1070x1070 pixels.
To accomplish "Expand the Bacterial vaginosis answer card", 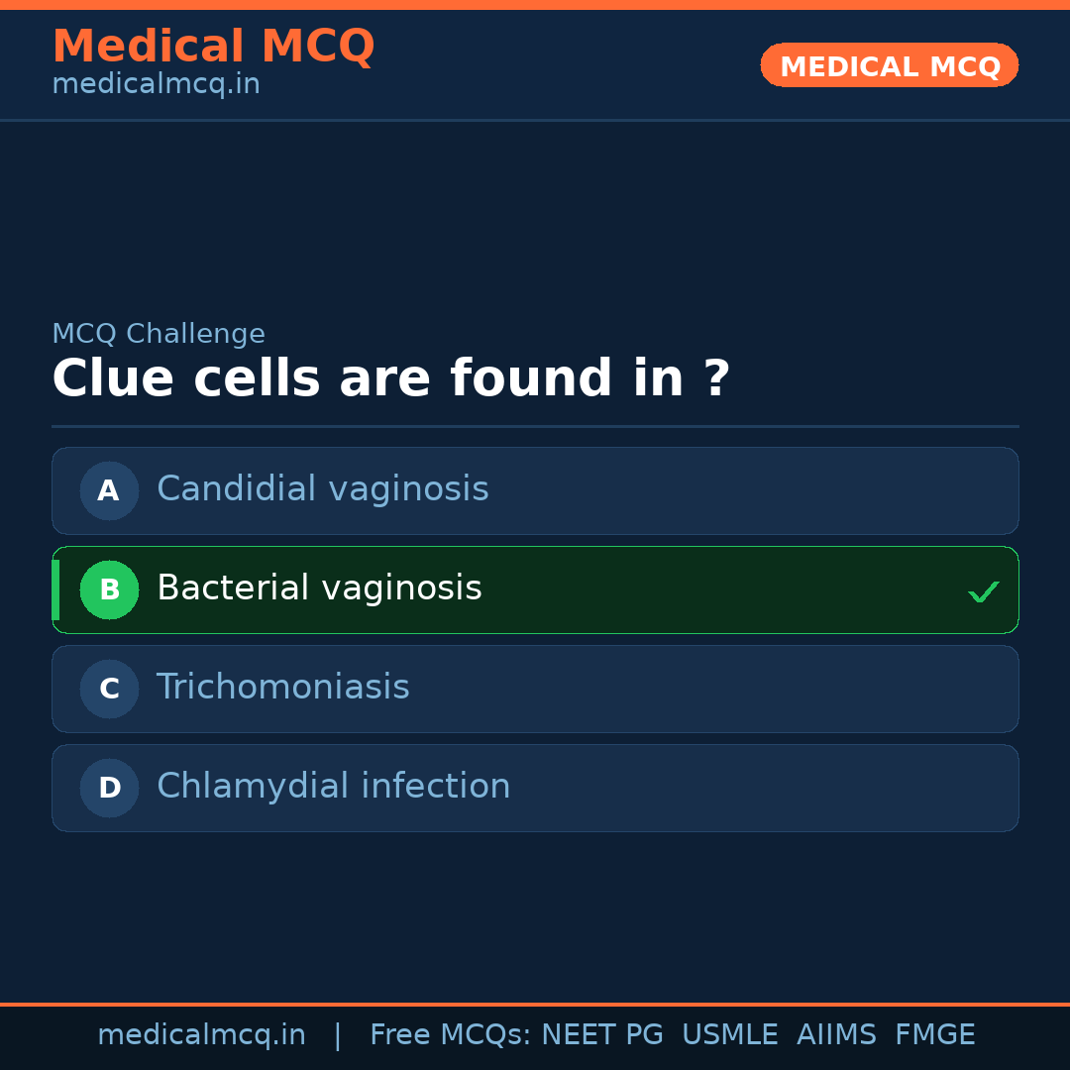I will click(x=535, y=589).
